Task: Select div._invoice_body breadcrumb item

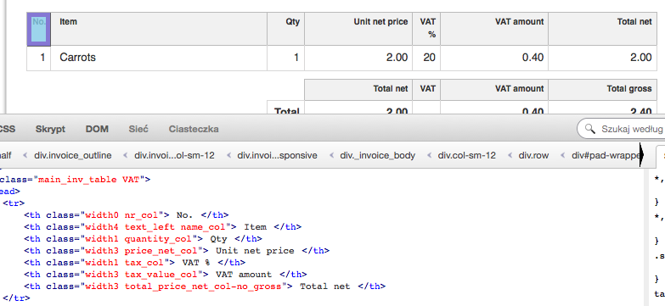Action: click(x=377, y=155)
